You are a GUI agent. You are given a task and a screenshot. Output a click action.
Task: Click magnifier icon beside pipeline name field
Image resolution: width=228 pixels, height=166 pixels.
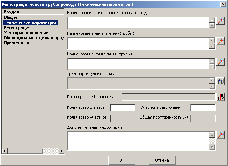coord(220,21)
